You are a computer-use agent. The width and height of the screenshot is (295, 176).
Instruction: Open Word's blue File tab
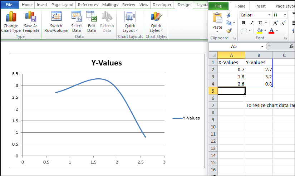pos(9,5)
